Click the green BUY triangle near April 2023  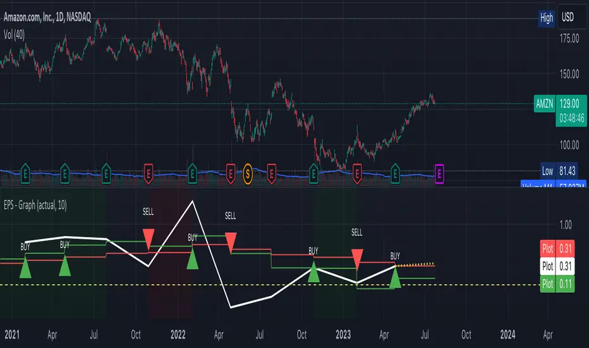(x=395, y=278)
